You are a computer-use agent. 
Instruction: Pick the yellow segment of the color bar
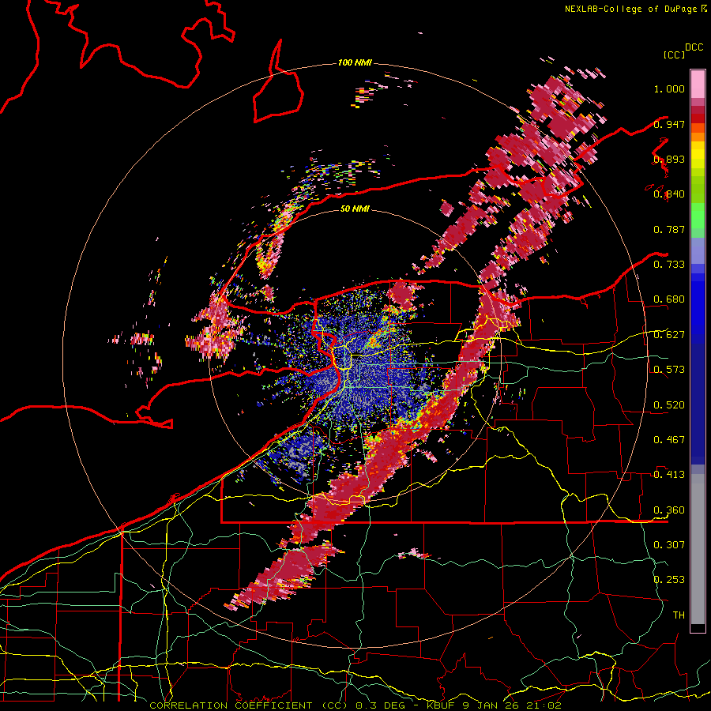698,155
